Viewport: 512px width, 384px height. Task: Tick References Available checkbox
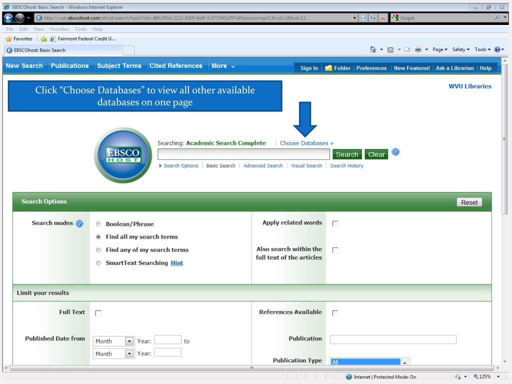(335, 313)
